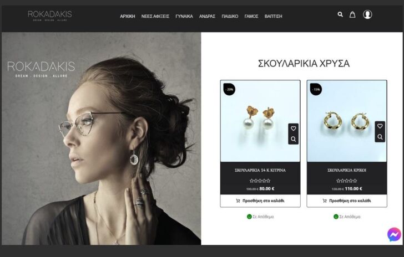The image size is (404, 257).
Task: Add pearl earrings to wishlist heart
Action: (293, 128)
